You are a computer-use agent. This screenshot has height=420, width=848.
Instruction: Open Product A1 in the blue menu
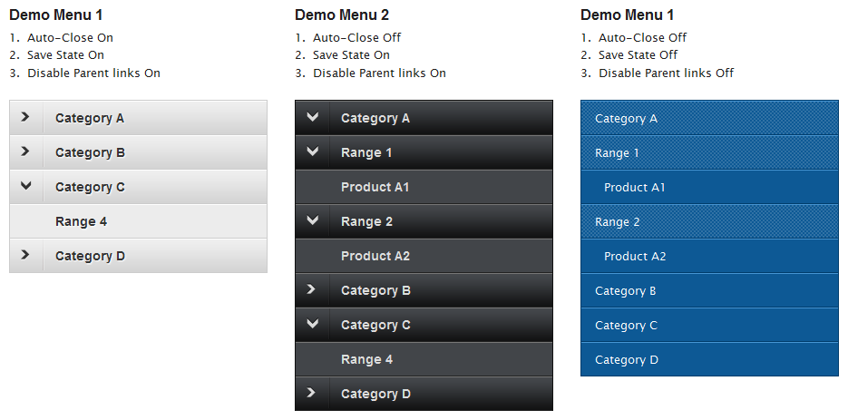pyautogui.click(x=634, y=187)
